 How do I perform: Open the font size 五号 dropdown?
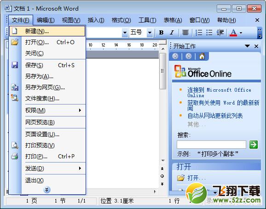tap(150, 32)
